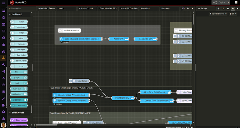Select the colour picker palette node
240x128 pixels.
(x=19, y=61)
